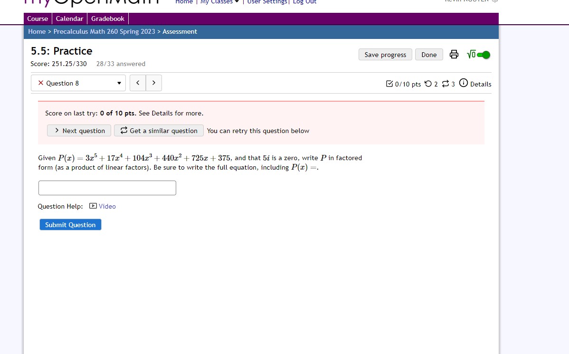Click Get a similar question

pyautogui.click(x=159, y=130)
